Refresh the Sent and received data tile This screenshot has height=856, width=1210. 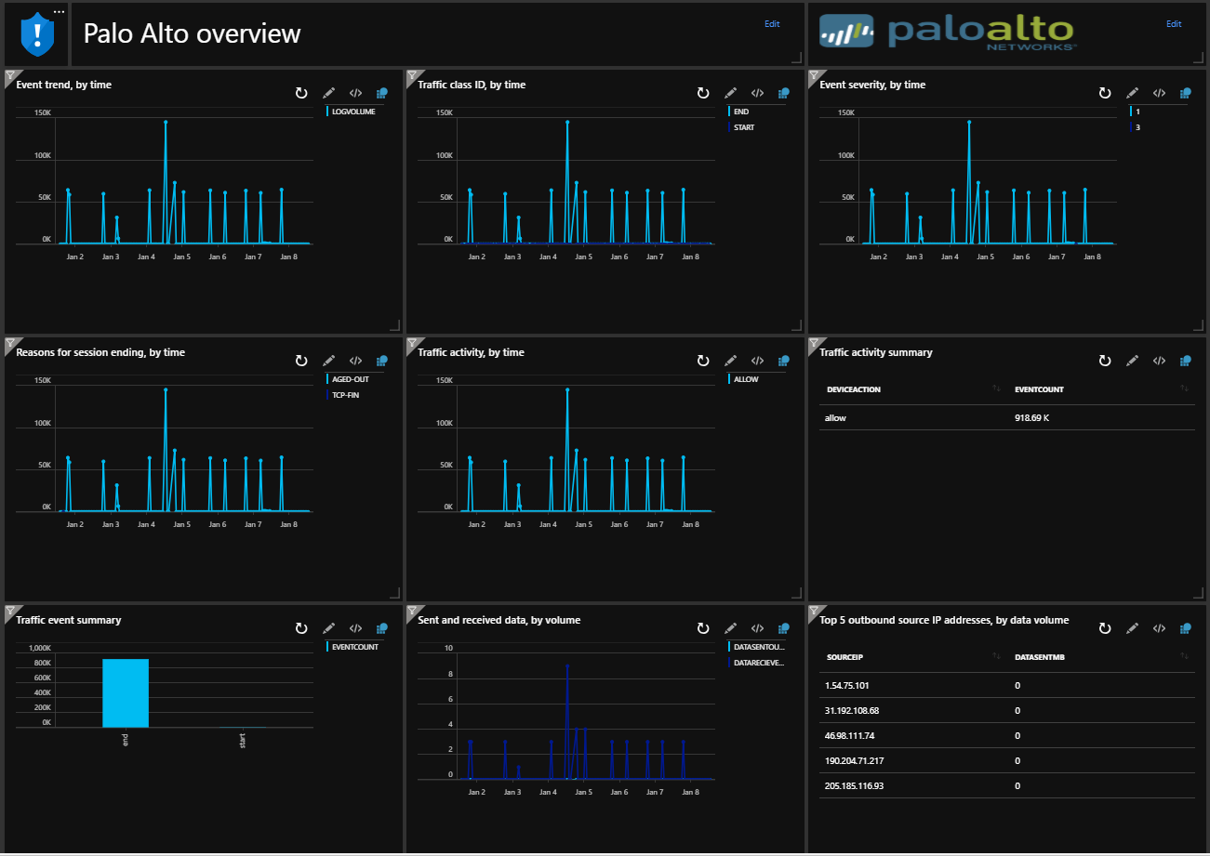(x=703, y=628)
